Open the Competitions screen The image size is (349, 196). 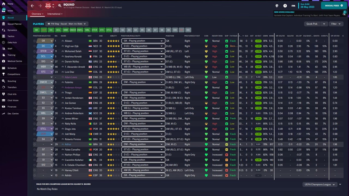[x=14, y=74]
